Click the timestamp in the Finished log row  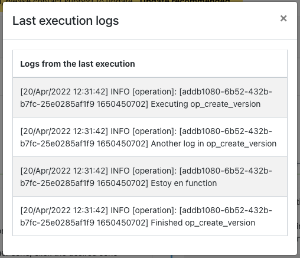(x=64, y=210)
